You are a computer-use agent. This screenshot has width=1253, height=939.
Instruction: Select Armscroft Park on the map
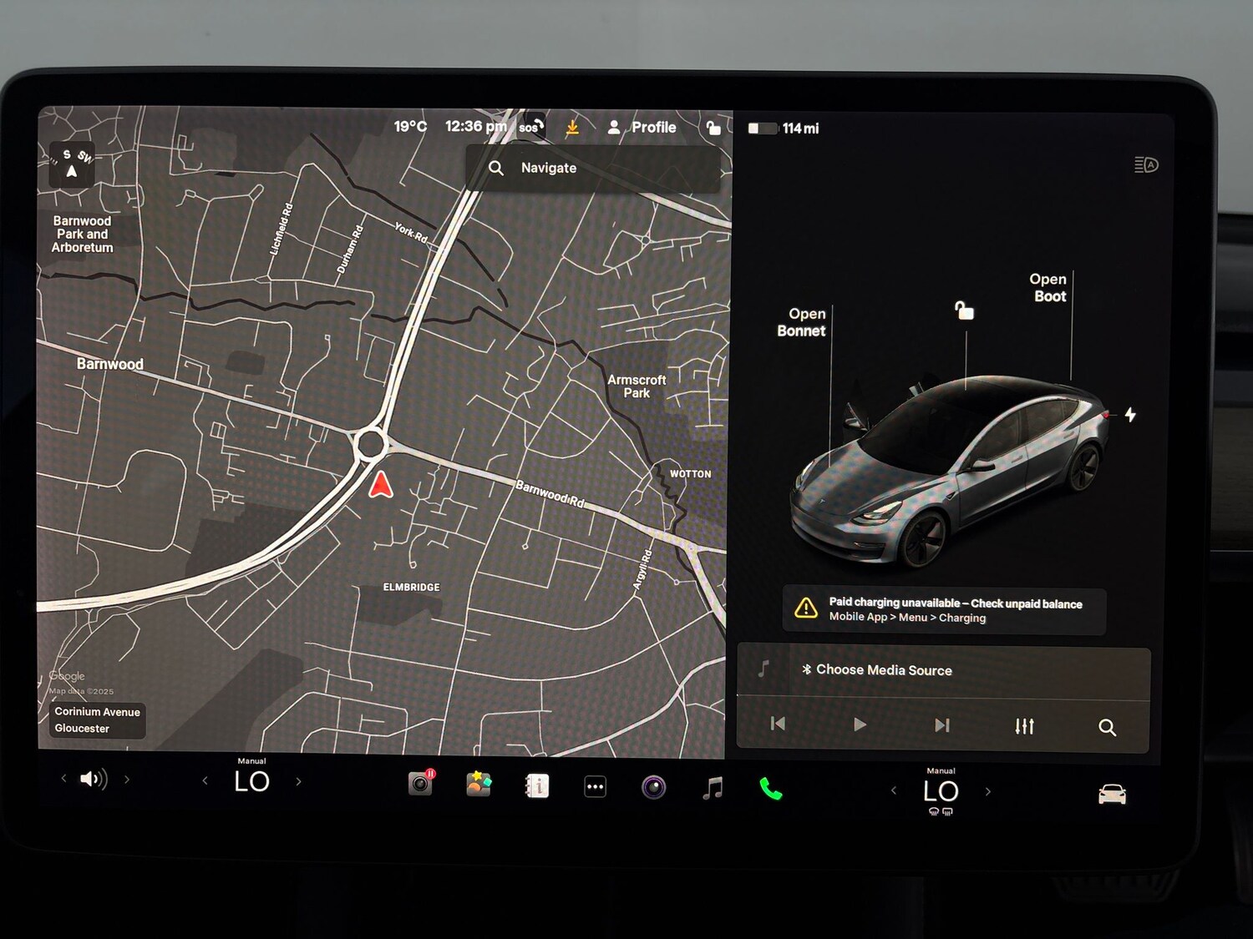click(x=637, y=386)
